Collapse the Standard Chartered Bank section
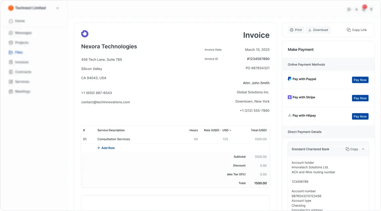The image size is (381, 211). tap(363, 149)
